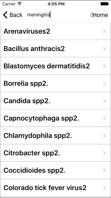Viewport: 111px width, 198px height.
Task: Go Back using the Back label
Action: point(16,15)
